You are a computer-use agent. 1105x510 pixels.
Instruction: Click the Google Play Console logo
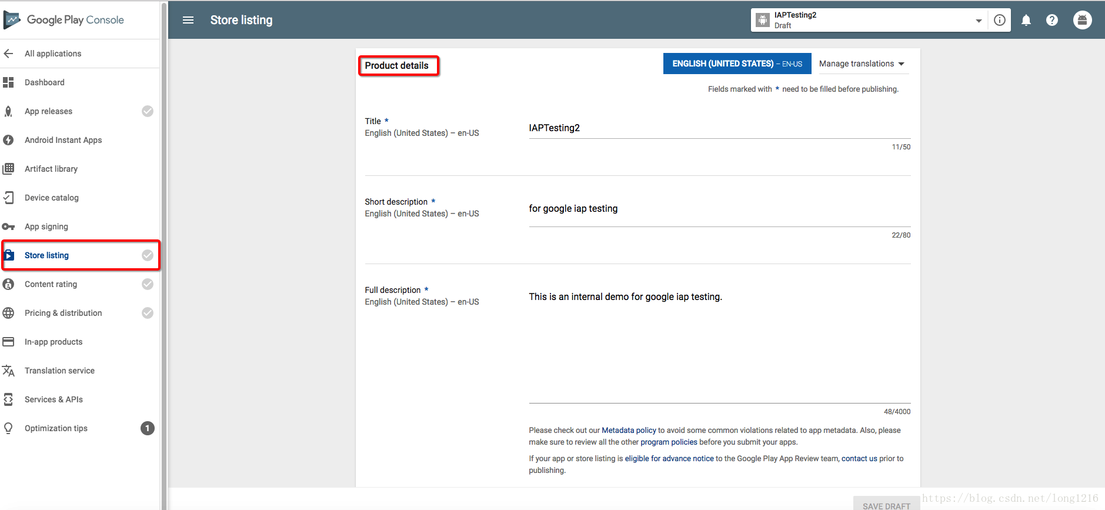point(64,20)
